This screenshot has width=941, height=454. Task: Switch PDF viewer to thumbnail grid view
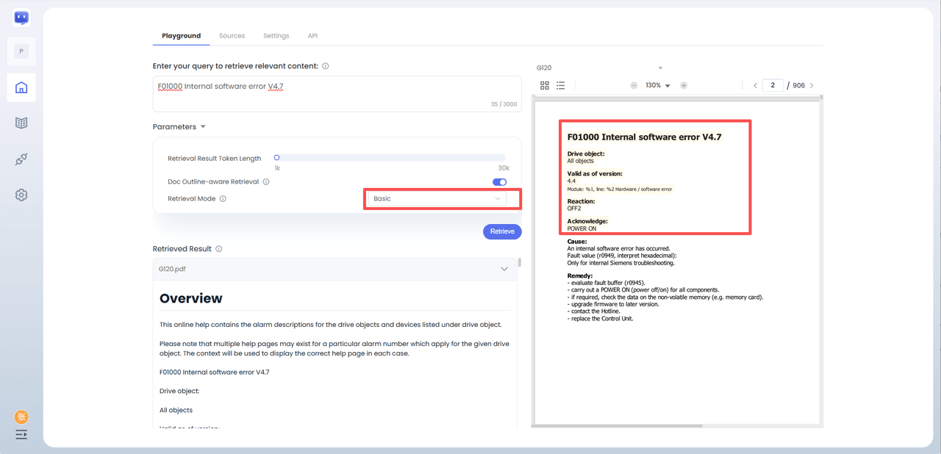click(x=545, y=86)
